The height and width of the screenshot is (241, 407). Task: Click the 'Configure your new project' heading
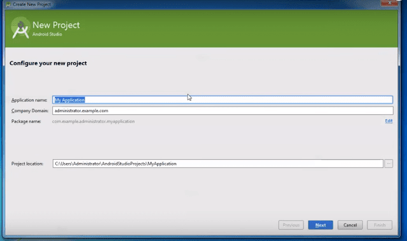pyautogui.click(x=48, y=63)
